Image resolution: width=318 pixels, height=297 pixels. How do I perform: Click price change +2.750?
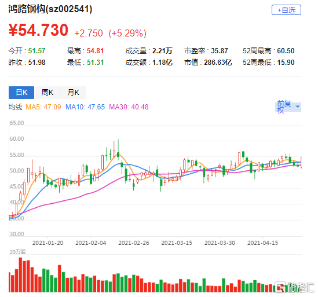(89, 33)
